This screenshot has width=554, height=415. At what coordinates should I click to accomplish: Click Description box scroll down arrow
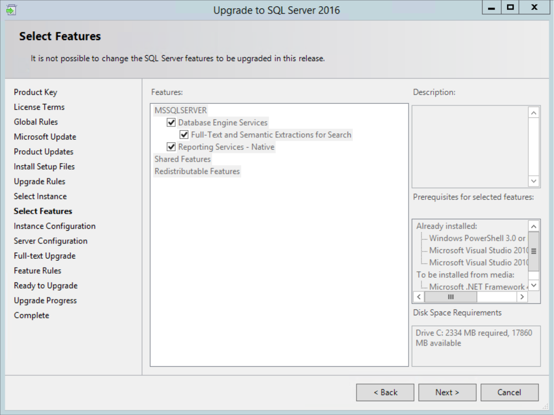click(534, 181)
